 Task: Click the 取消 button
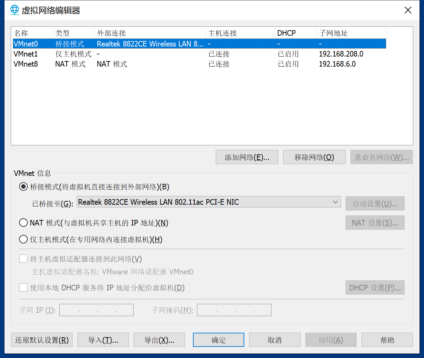(x=275, y=340)
